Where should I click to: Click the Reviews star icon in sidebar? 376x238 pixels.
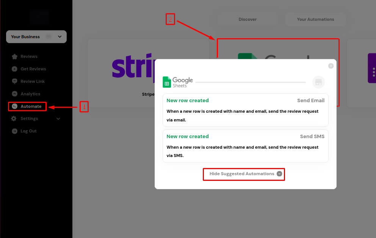(14, 57)
